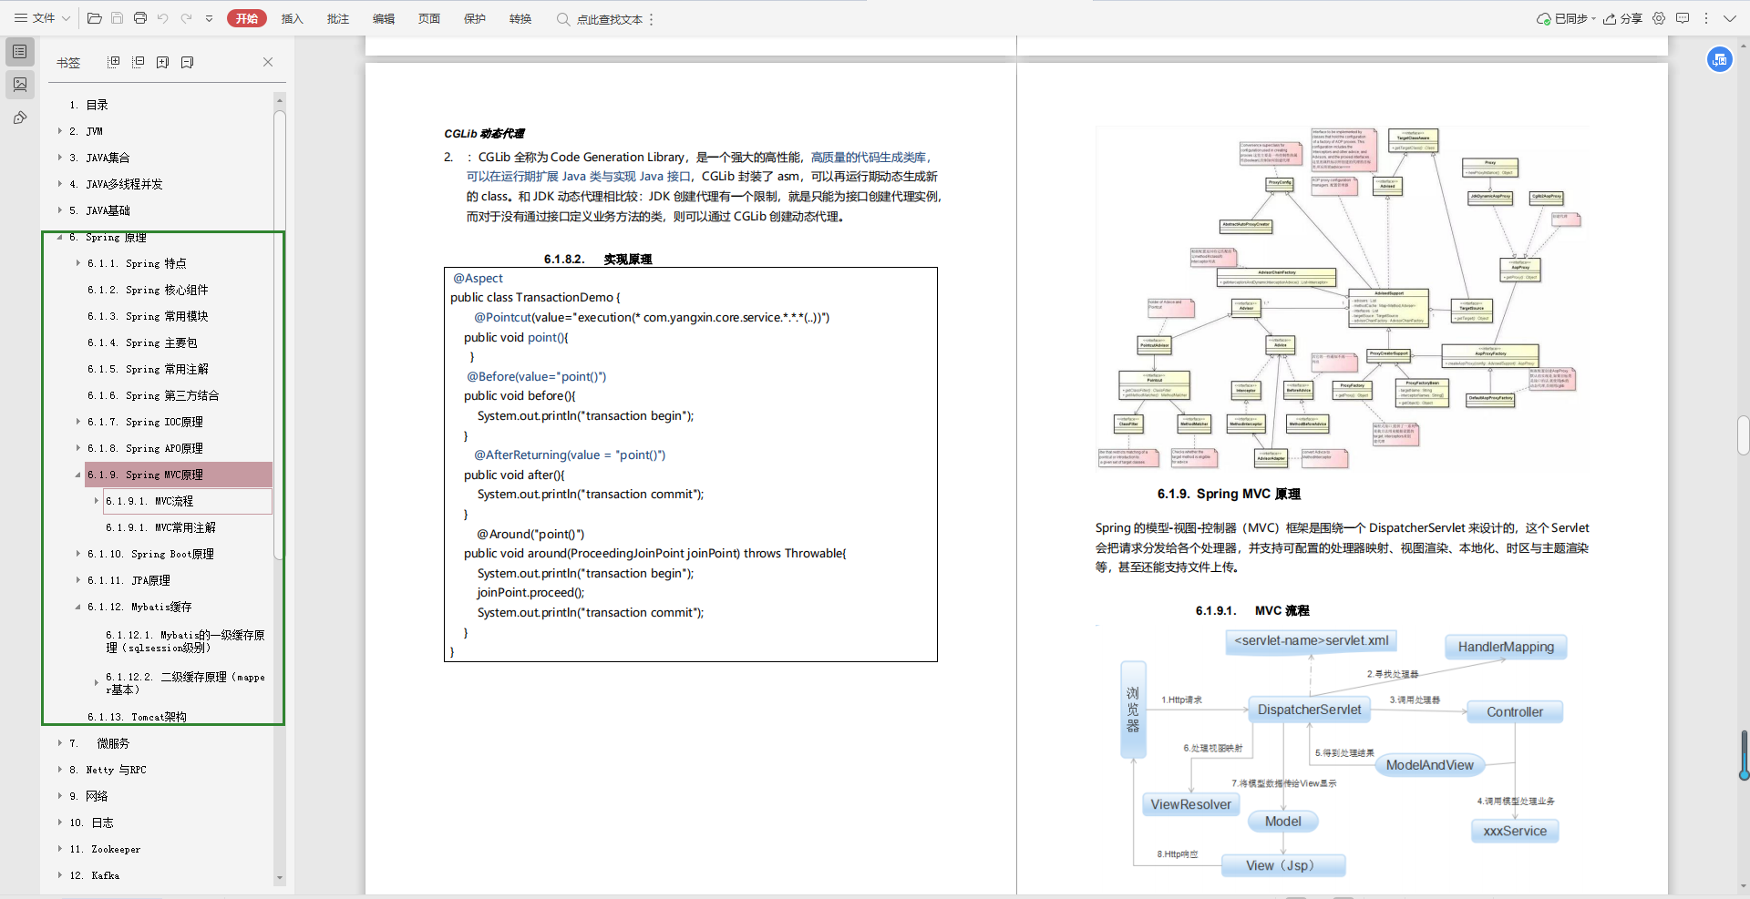Expand the 6.1.10 Spring Boot原理 bookmark
The width and height of the screenshot is (1750, 899).
point(78,554)
